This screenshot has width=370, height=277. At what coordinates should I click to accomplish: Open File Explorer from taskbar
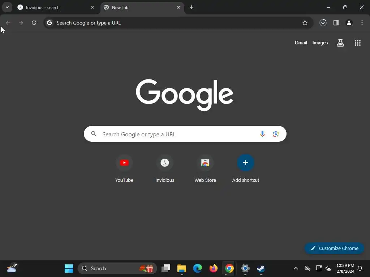click(182, 268)
